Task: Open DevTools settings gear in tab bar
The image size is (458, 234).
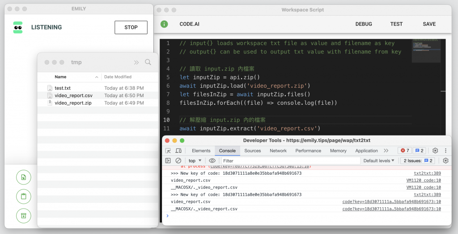Action: click(x=435, y=151)
